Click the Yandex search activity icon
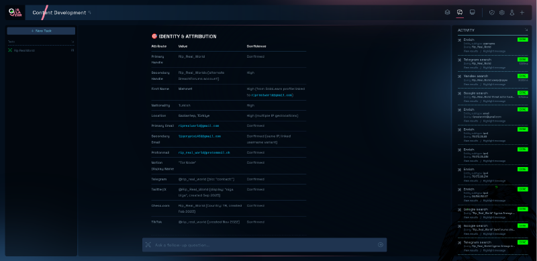The image size is (537, 261). coord(460,76)
